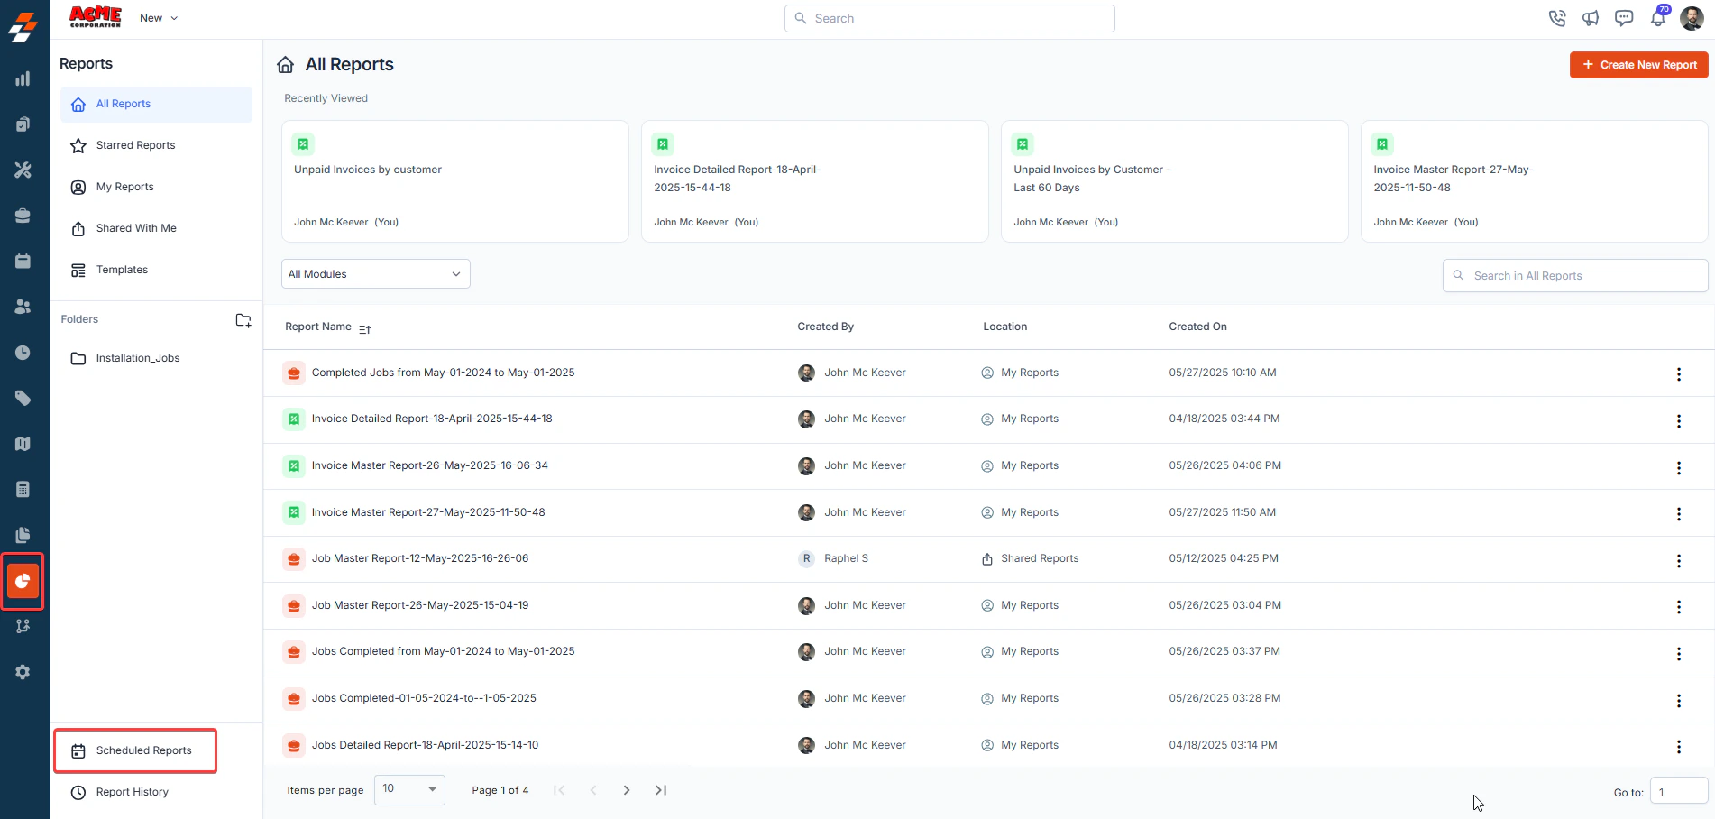Open the New dropdown in header
1715x819 pixels.
pyautogui.click(x=159, y=18)
